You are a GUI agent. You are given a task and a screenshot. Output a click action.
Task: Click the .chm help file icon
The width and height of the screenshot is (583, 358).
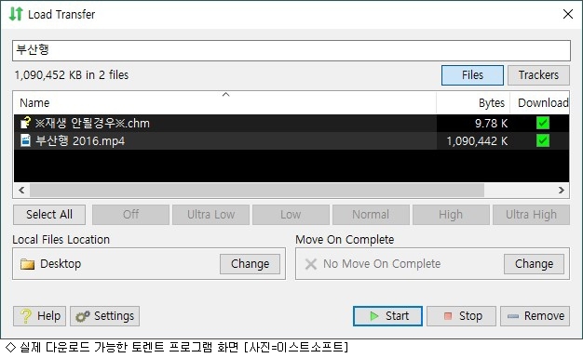pyautogui.click(x=25, y=123)
